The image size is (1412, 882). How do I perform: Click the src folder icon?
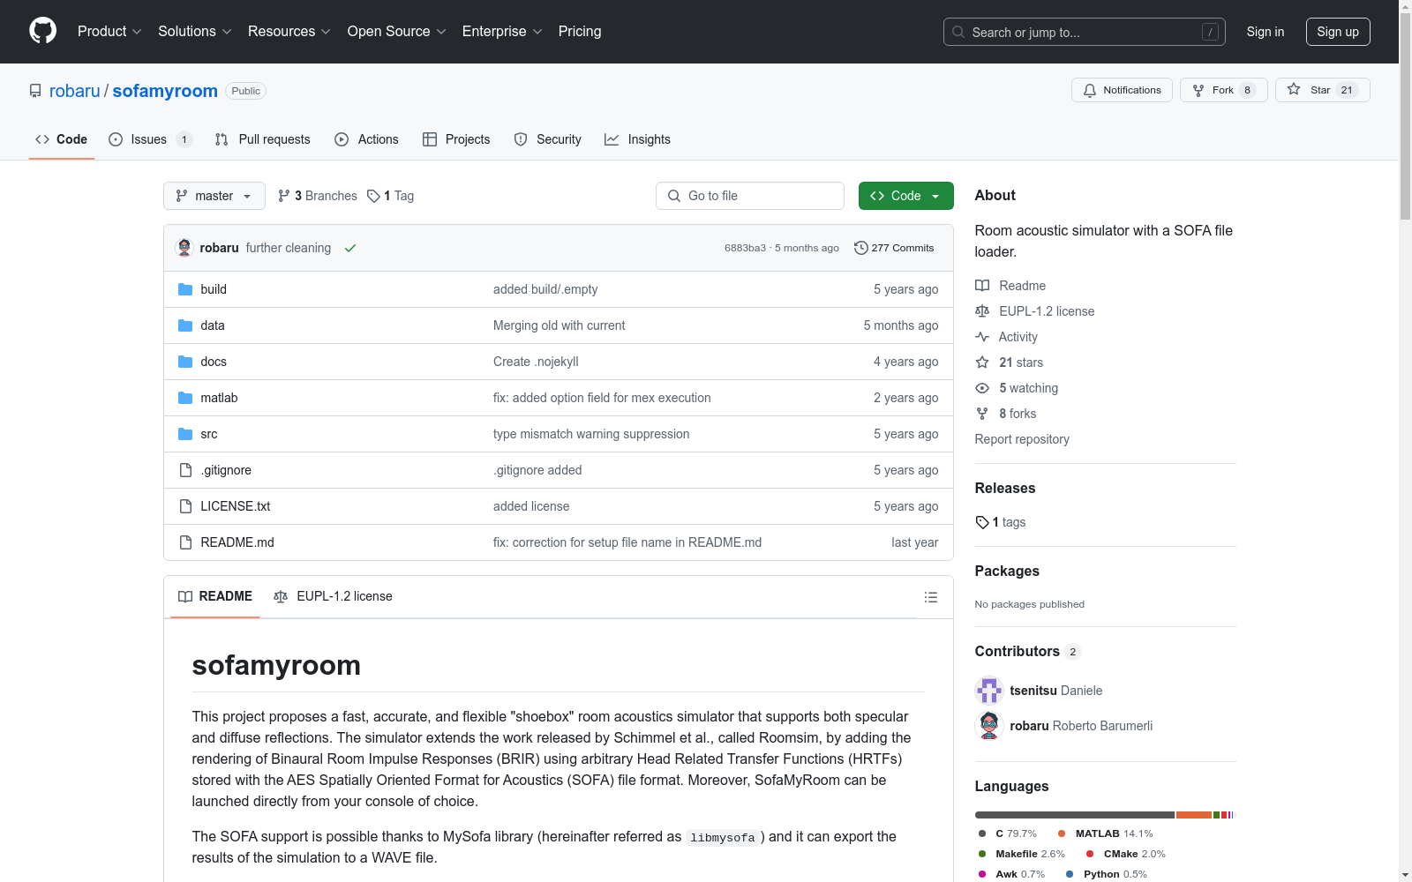pyautogui.click(x=185, y=434)
